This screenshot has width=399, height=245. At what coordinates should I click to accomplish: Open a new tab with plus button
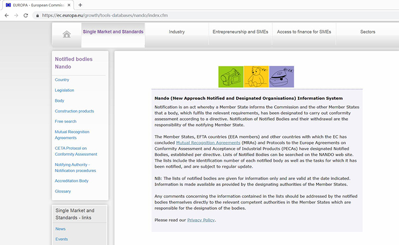click(x=80, y=5)
